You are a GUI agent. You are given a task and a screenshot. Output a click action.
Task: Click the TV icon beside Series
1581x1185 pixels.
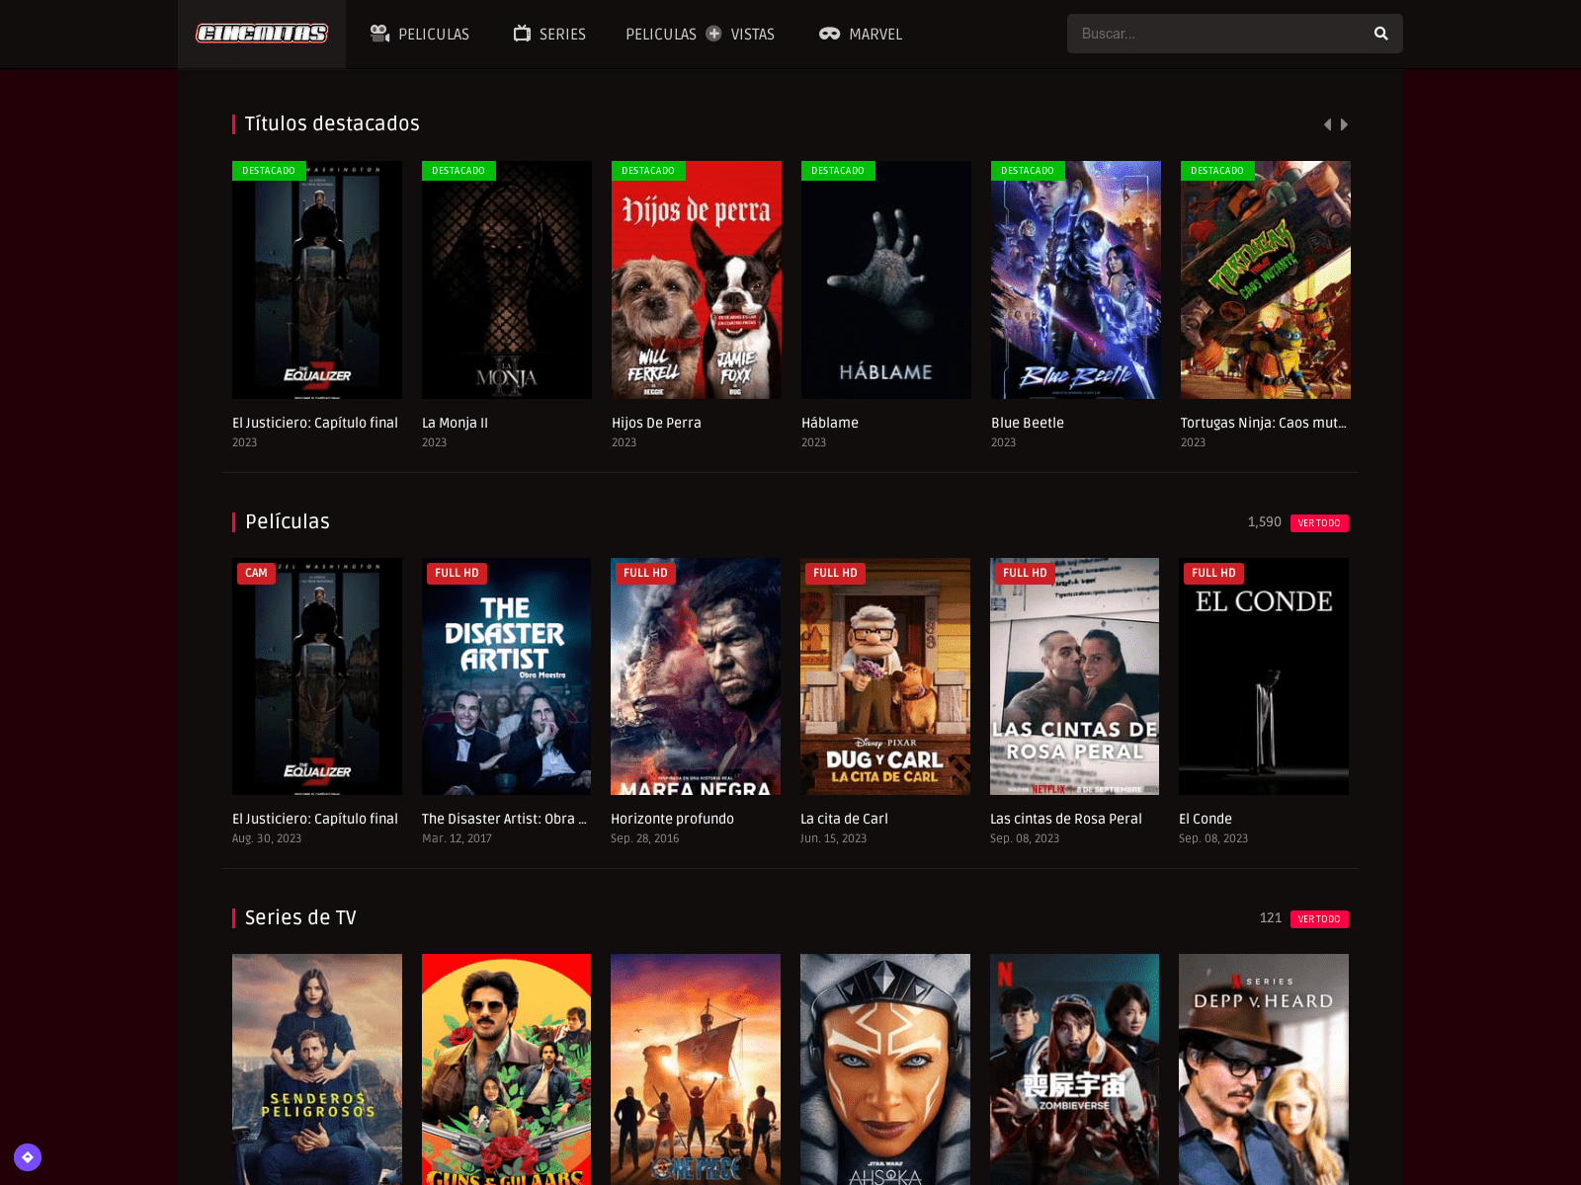[522, 34]
